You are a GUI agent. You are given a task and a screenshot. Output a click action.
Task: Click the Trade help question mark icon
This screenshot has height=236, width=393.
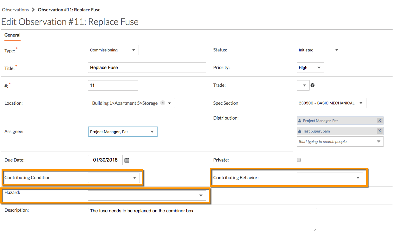312,85
